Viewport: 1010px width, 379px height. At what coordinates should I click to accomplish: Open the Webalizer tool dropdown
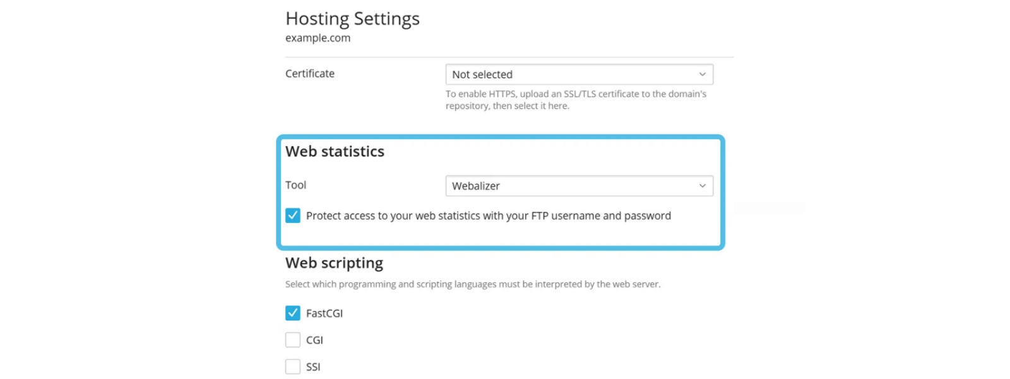pos(579,186)
